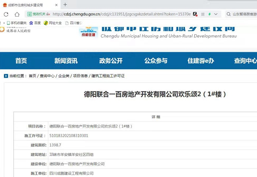Click 企业类 in the breadcrumb

point(64,76)
